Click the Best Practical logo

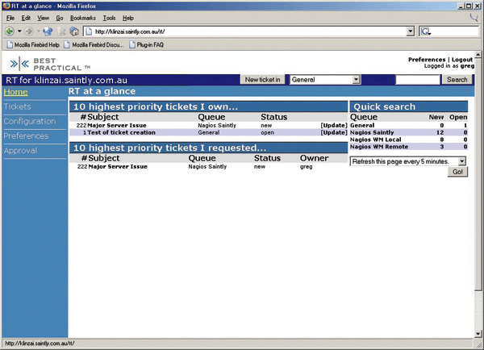click(x=48, y=63)
